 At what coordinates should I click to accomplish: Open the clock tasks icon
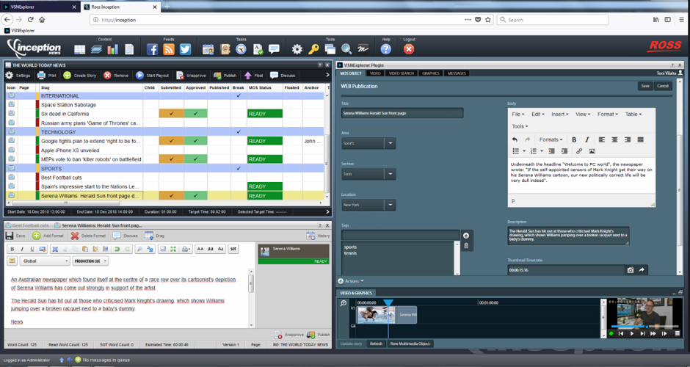click(241, 49)
